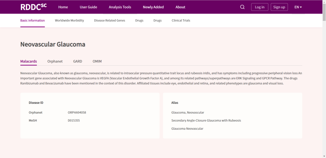This screenshot has height=158, width=326.
Task: Go to Home in navigation bar
Action: [x=63, y=7]
